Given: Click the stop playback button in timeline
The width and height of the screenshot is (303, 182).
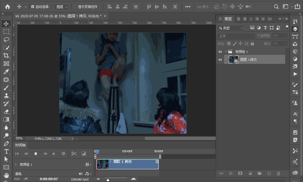Looking at the screenshot, I should click(36, 154).
